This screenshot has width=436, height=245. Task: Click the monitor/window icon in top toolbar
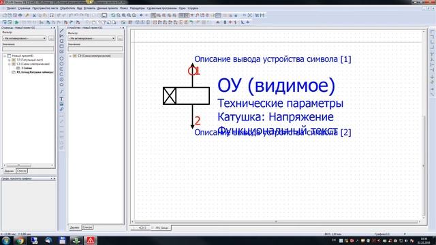[x=104, y=15]
